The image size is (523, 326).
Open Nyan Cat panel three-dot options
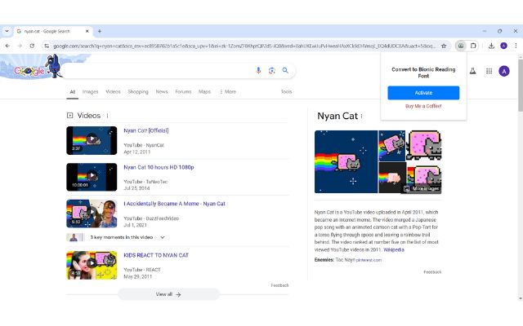(361, 116)
